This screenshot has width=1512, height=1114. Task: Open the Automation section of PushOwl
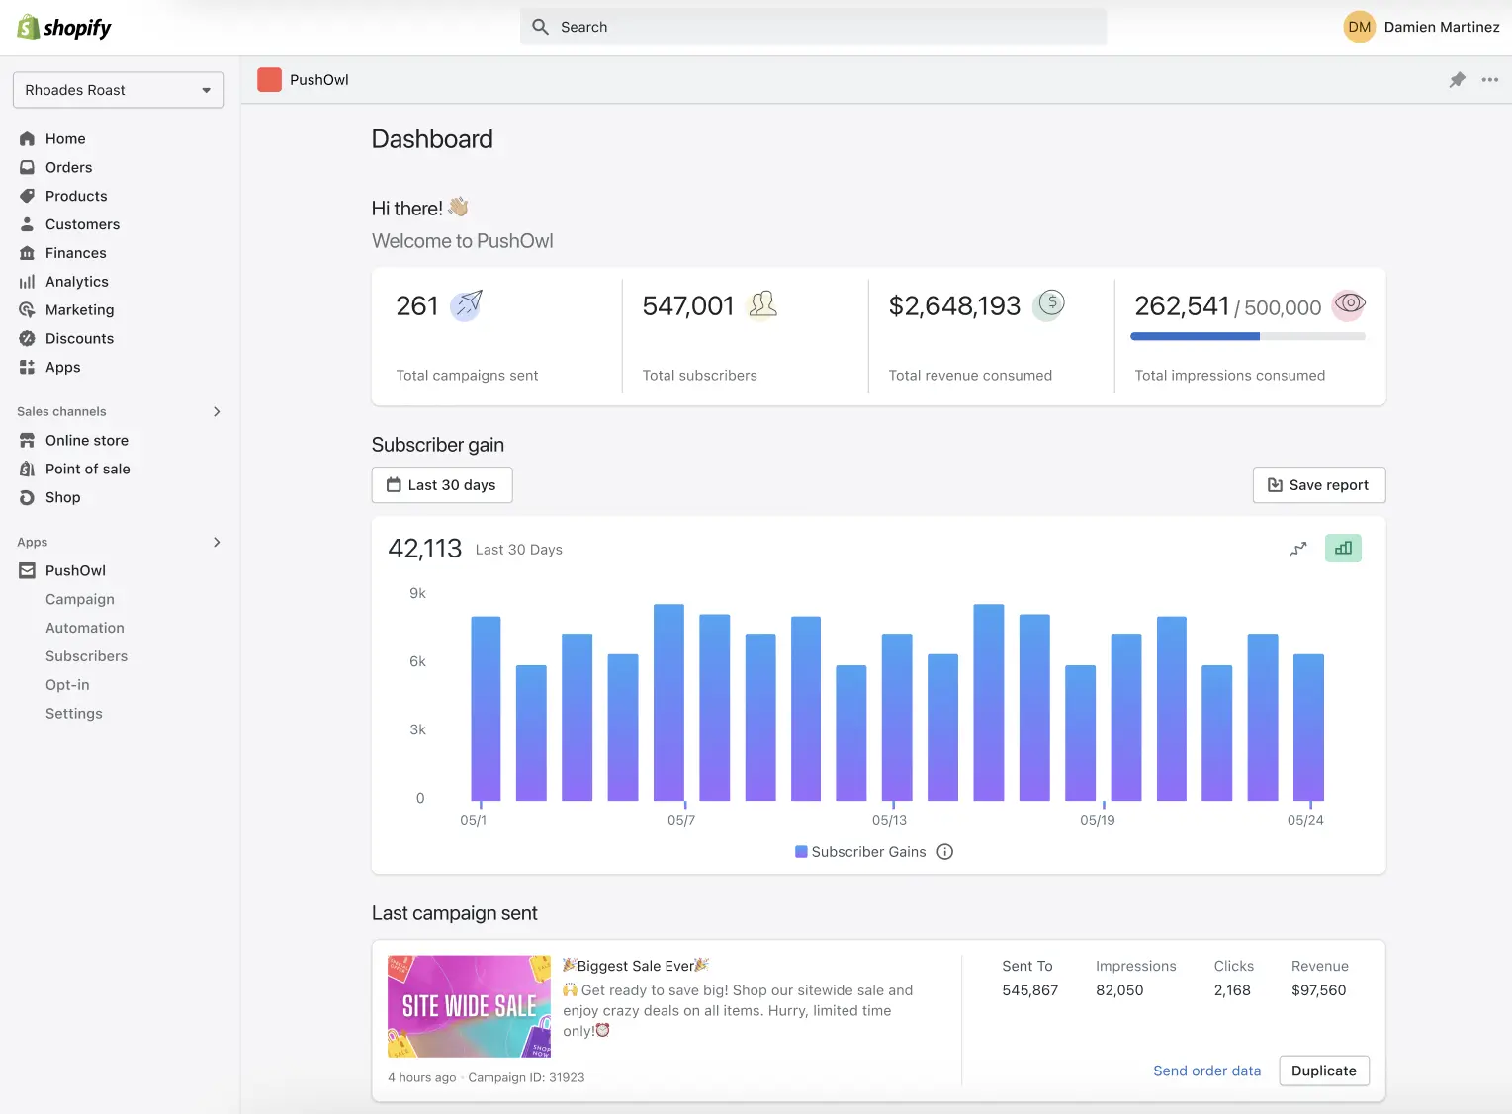[x=84, y=627]
